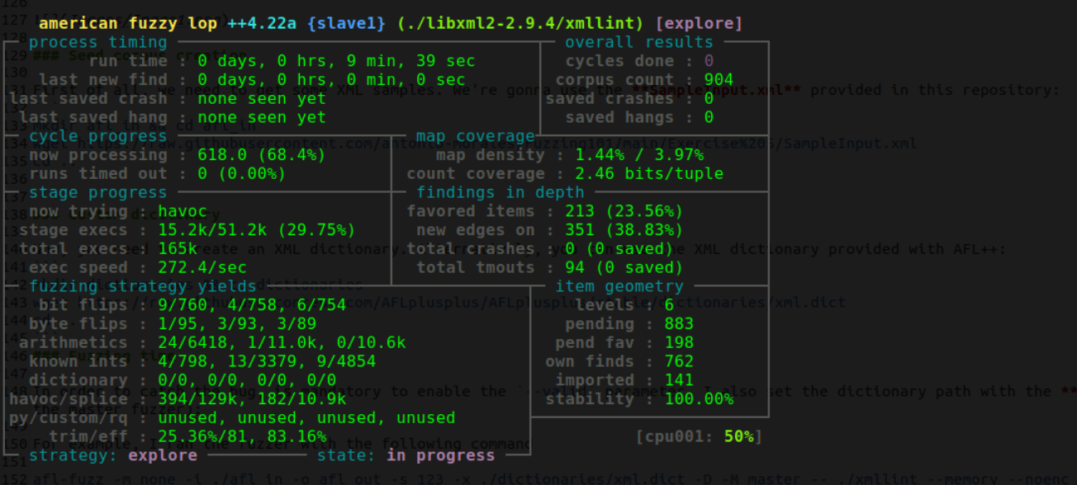Select the run time value
This screenshot has height=485, width=1077.
coord(335,61)
